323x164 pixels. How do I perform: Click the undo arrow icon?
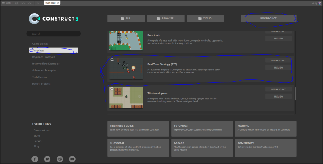tap(23, 3)
